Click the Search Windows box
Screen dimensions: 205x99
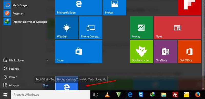(x=50, y=95)
